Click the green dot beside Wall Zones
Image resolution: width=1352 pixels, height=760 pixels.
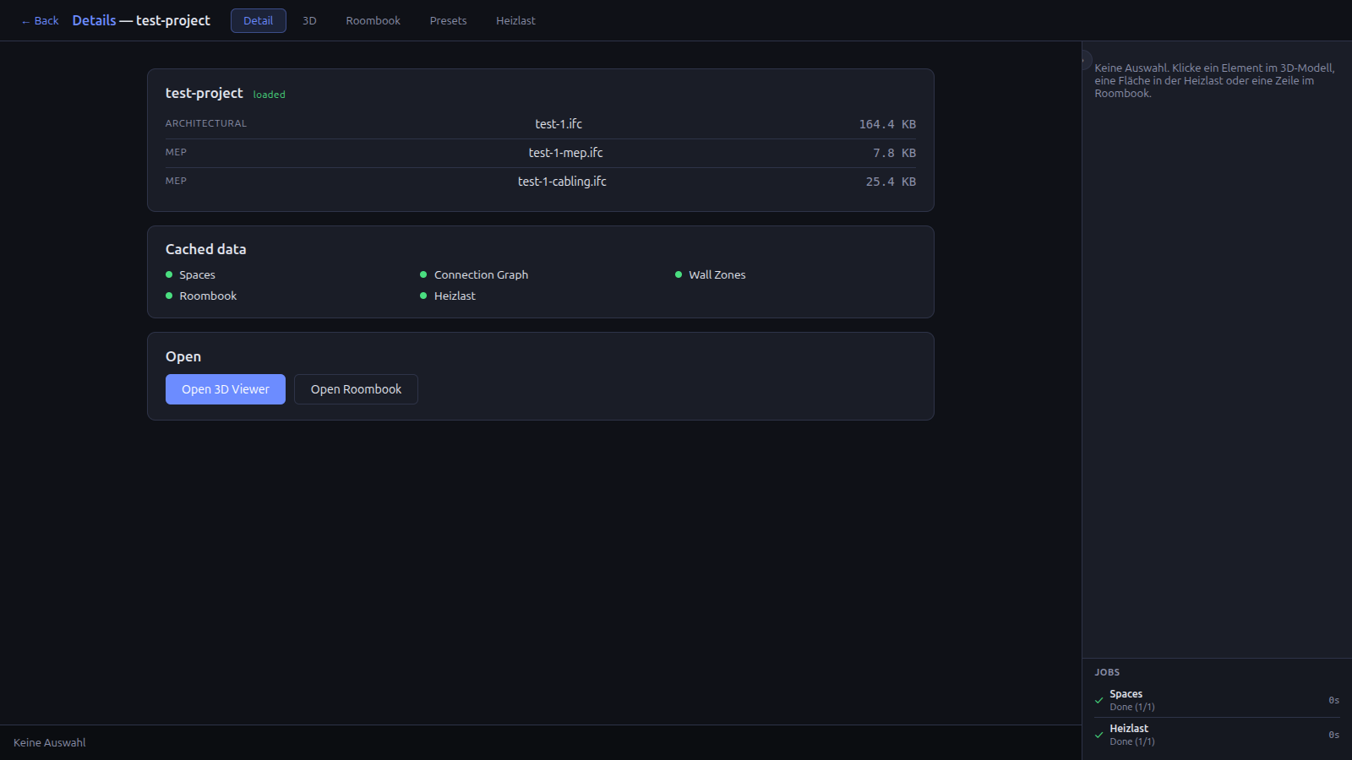click(679, 274)
